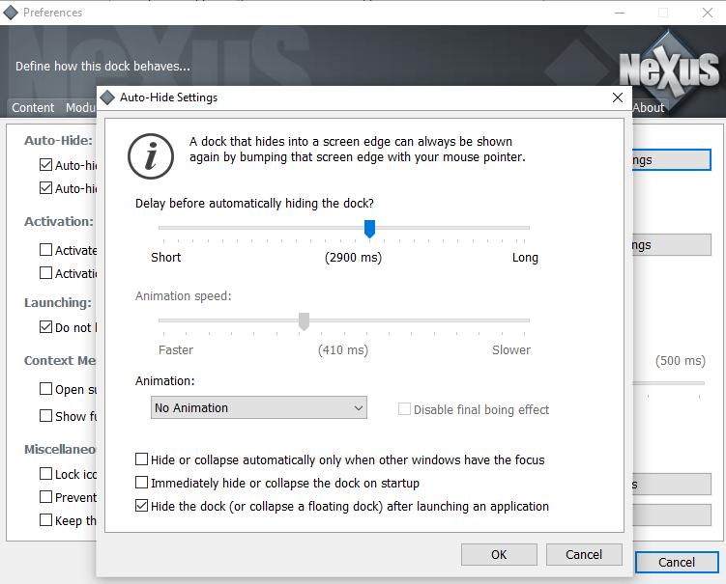Click the Preferences window Cancel button
This screenshot has width=726, height=584.
(x=677, y=562)
